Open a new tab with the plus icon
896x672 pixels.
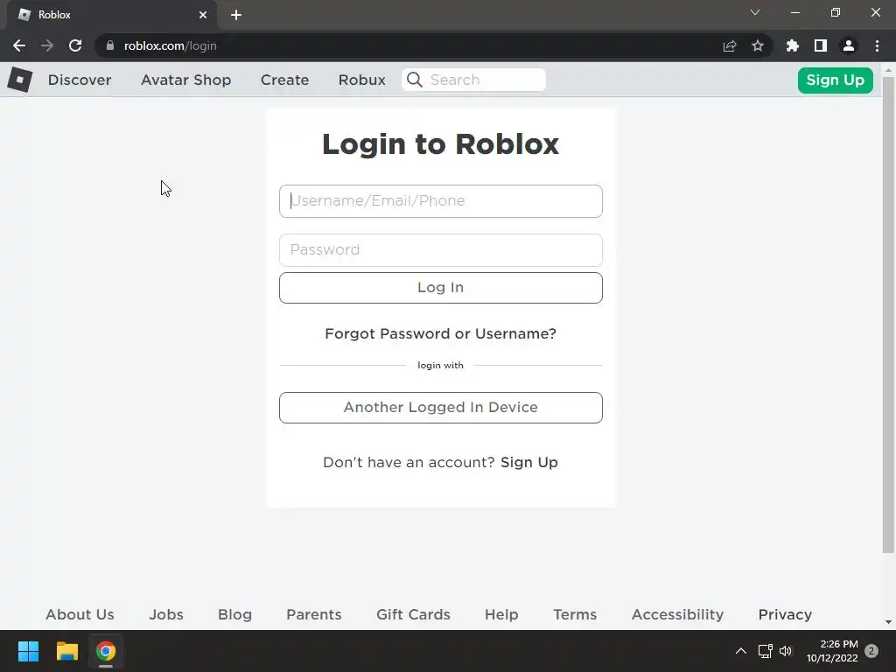[x=236, y=15]
